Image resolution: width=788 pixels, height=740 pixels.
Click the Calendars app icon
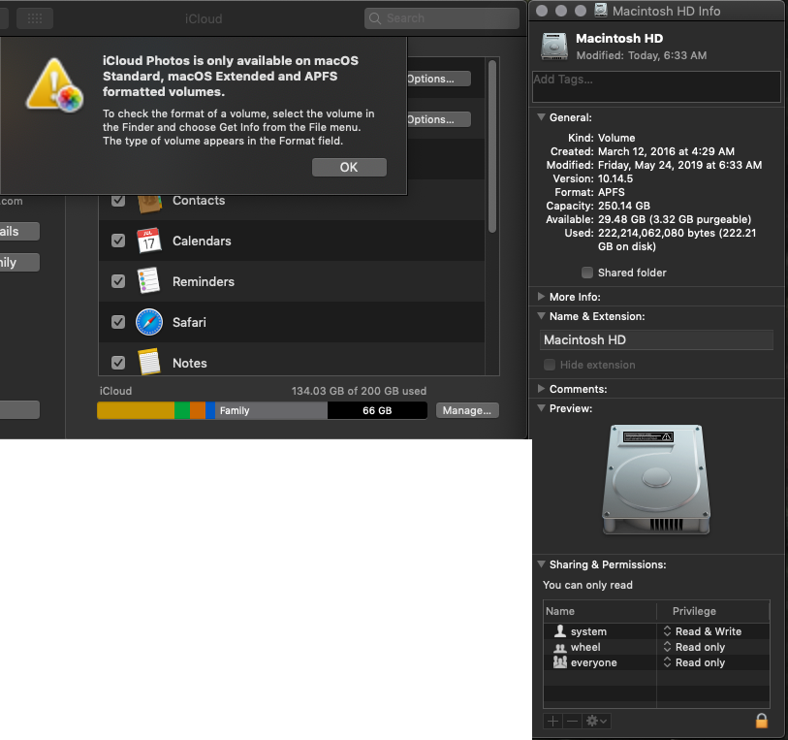[149, 241]
